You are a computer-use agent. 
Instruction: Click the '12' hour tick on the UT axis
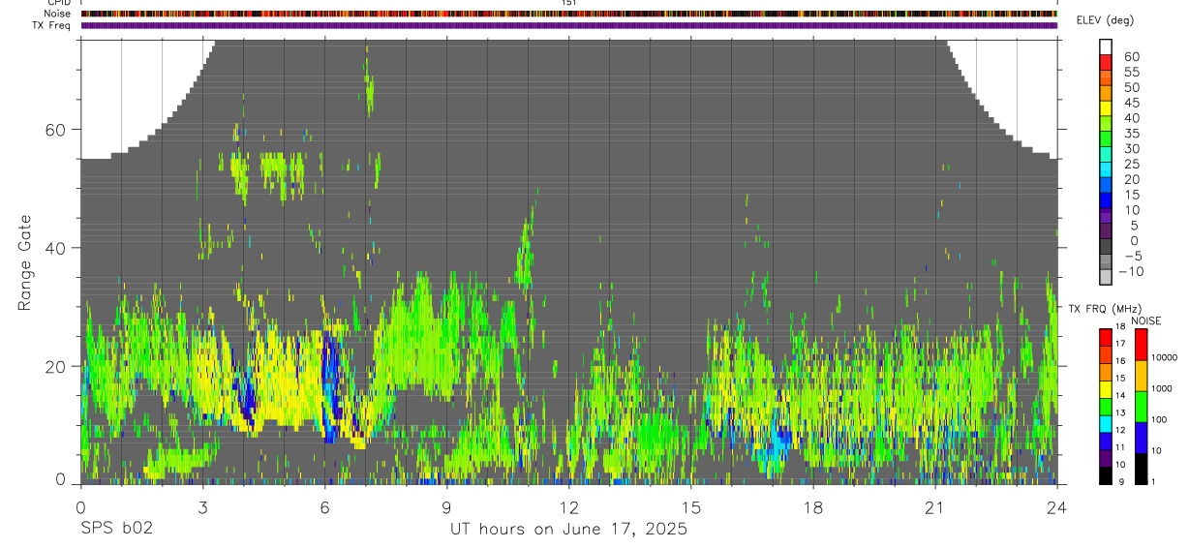coord(569,506)
